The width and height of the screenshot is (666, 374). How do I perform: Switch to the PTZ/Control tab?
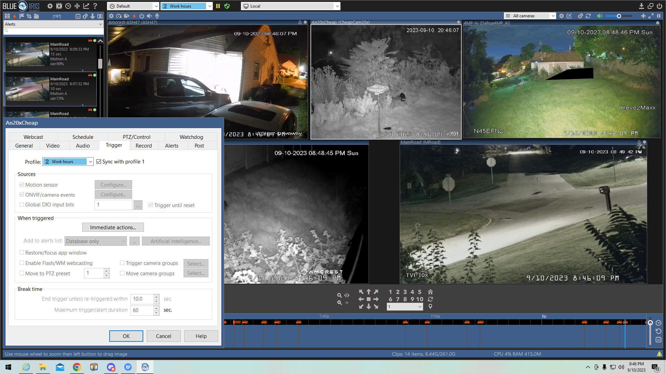click(136, 137)
